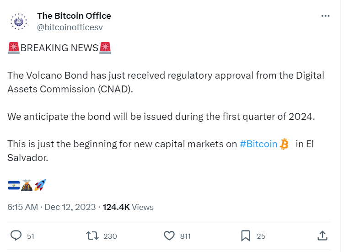Open the retweet options

pos(93,236)
